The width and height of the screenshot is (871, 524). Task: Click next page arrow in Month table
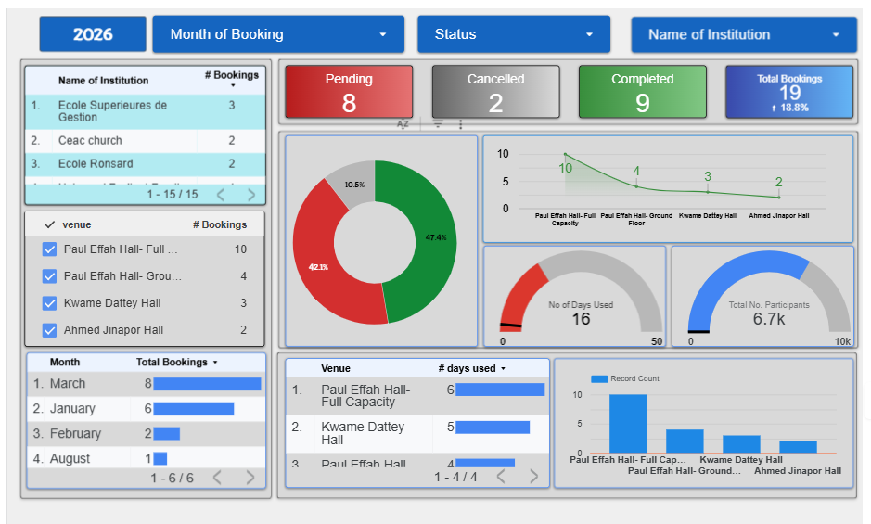coord(250,478)
